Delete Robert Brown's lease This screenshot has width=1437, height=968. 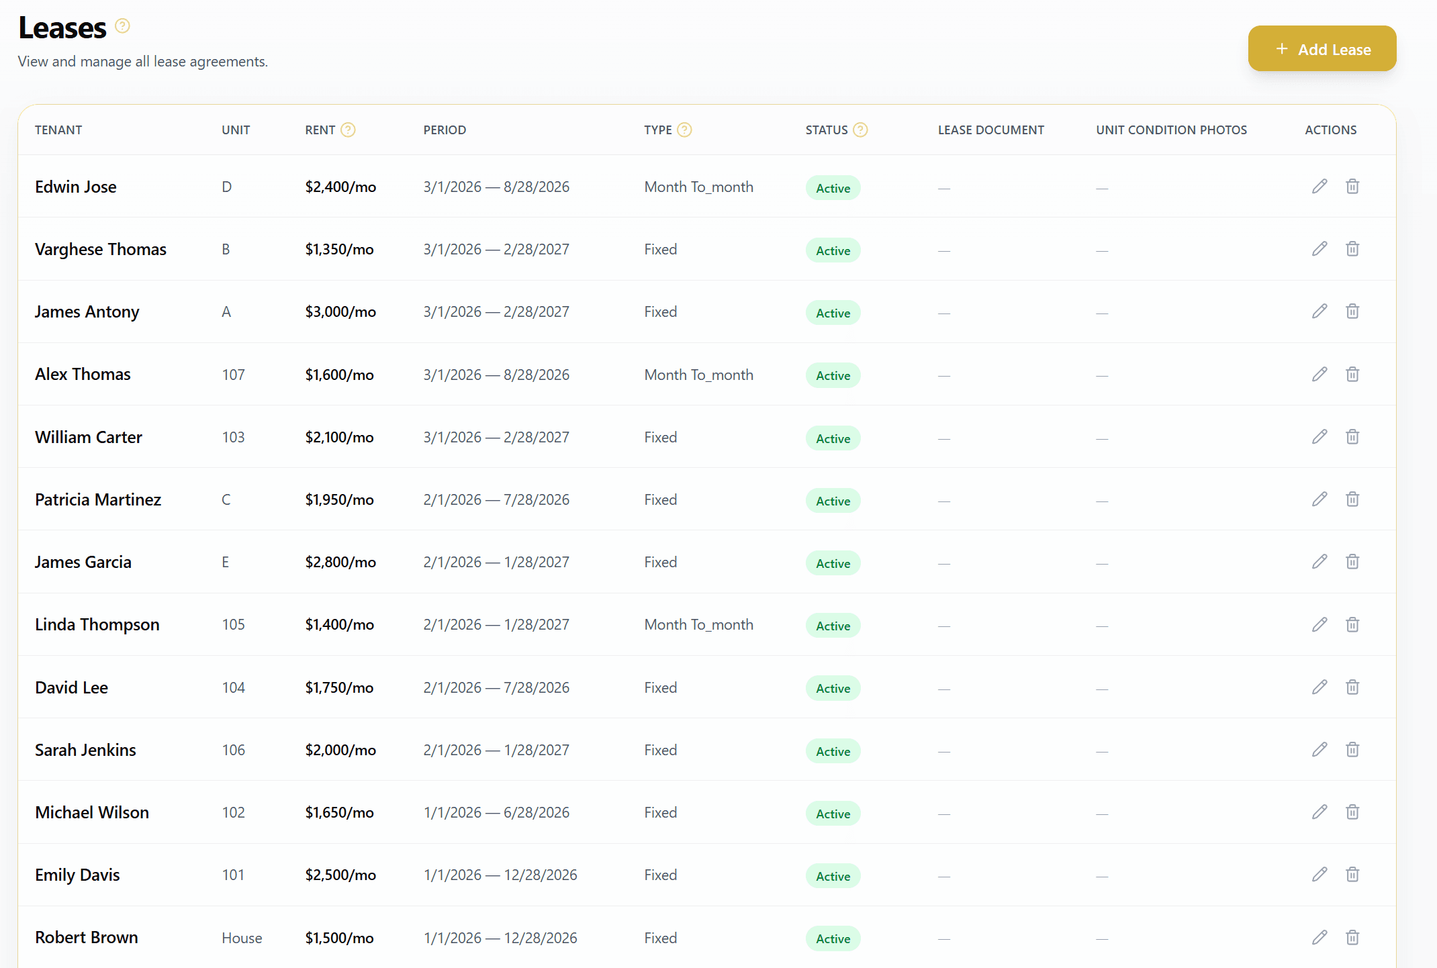(1352, 937)
